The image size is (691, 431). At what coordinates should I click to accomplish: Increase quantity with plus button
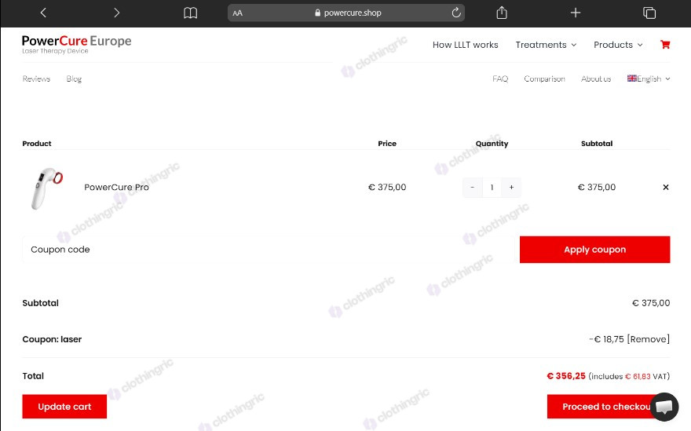(511, 188)
